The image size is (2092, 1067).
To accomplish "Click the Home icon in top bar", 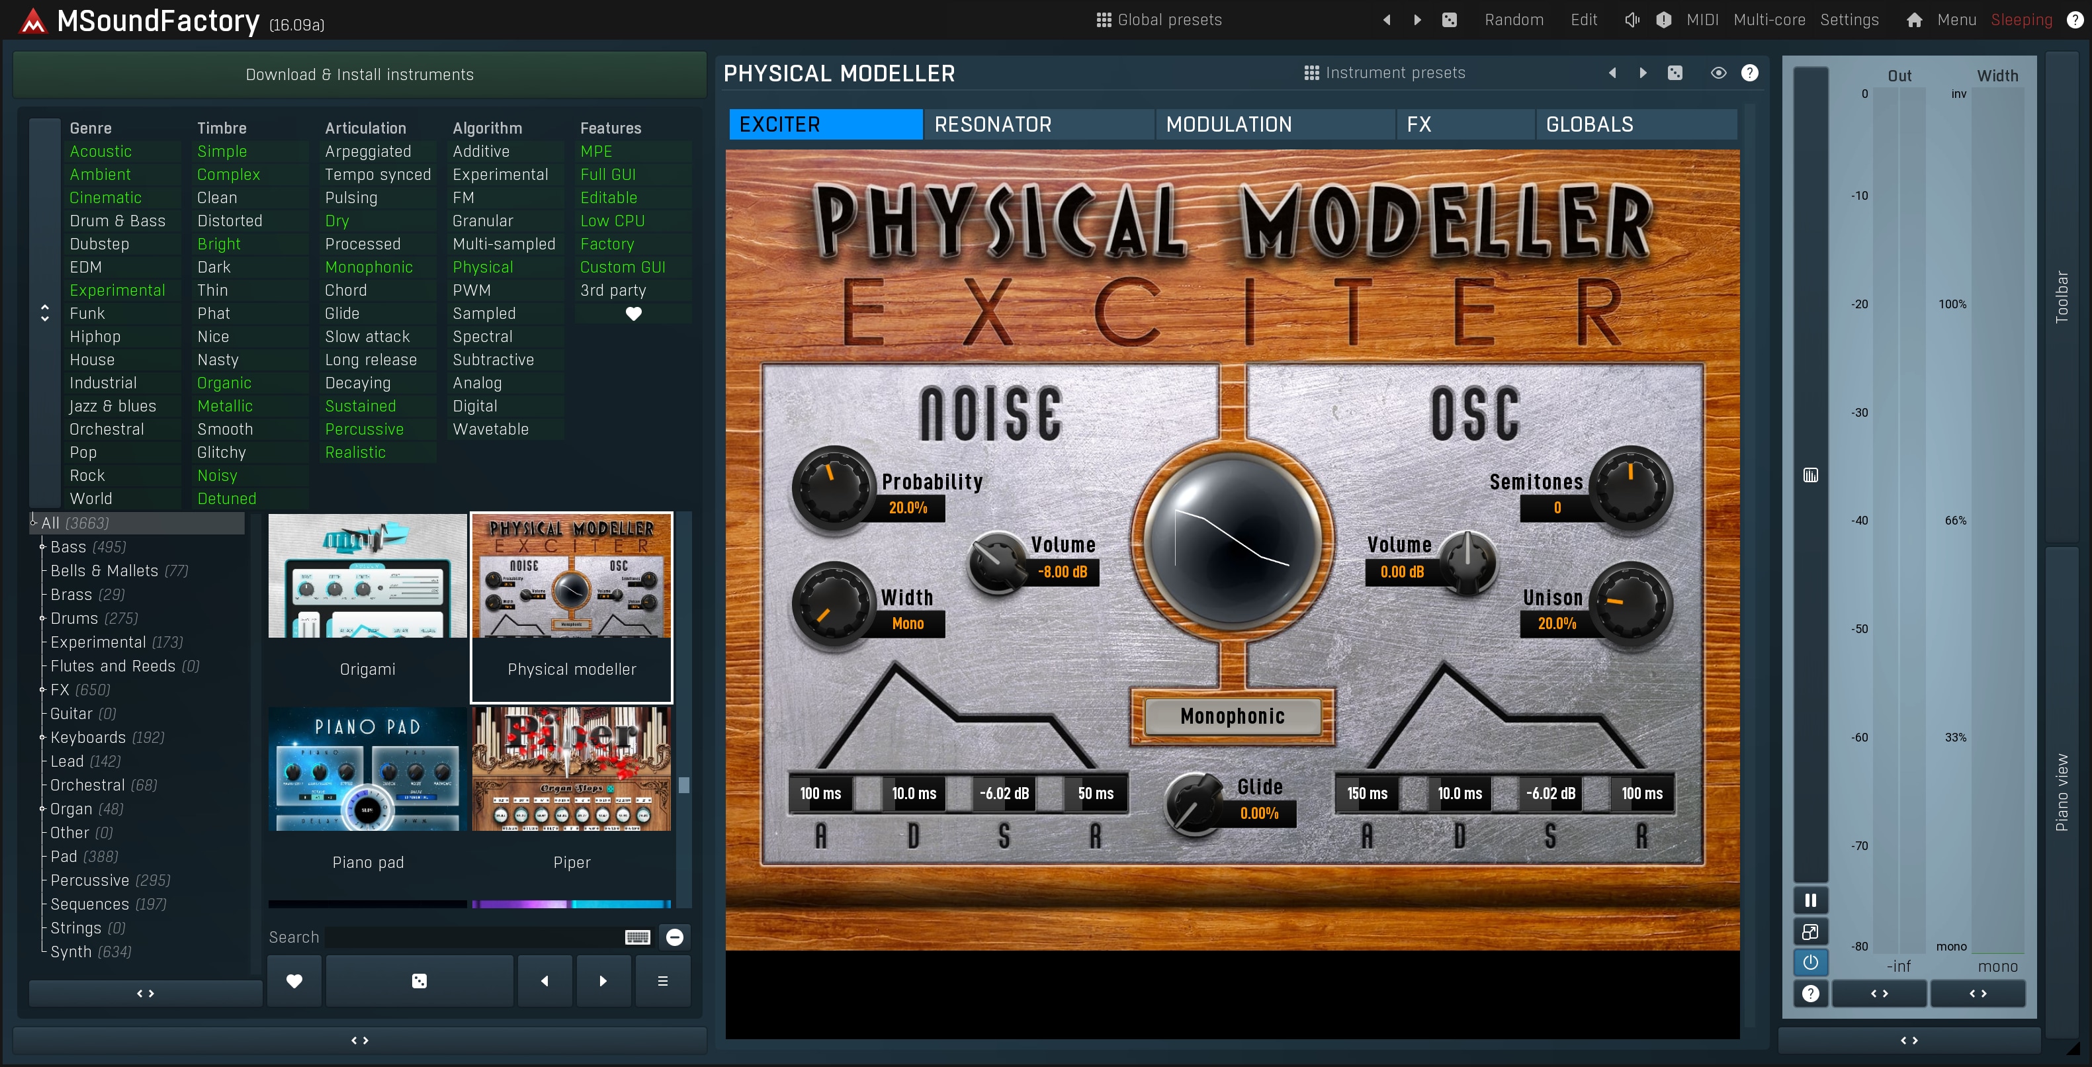I will [1914, 19].
